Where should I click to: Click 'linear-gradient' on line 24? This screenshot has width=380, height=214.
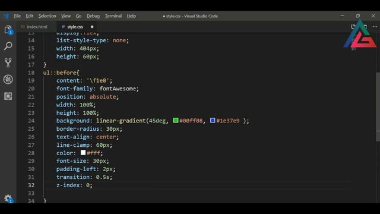[x=121, y=121]
